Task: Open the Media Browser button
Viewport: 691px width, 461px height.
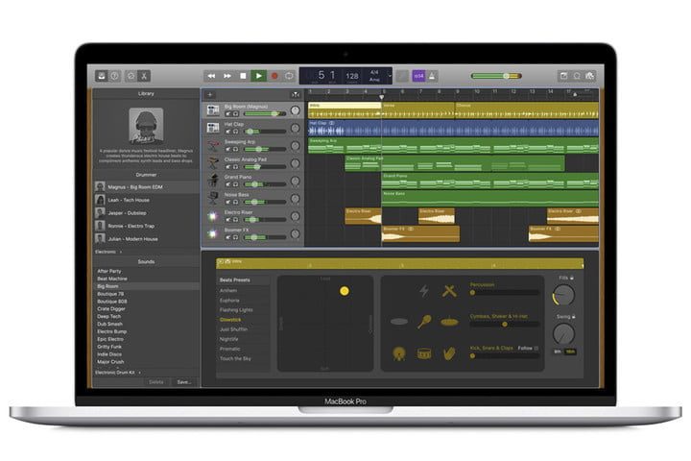Action: (x=589, y=76)
